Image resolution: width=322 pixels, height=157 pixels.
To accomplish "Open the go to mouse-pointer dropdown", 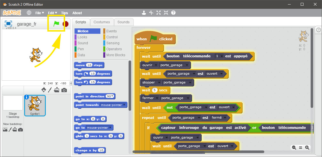I will point(111,128).
